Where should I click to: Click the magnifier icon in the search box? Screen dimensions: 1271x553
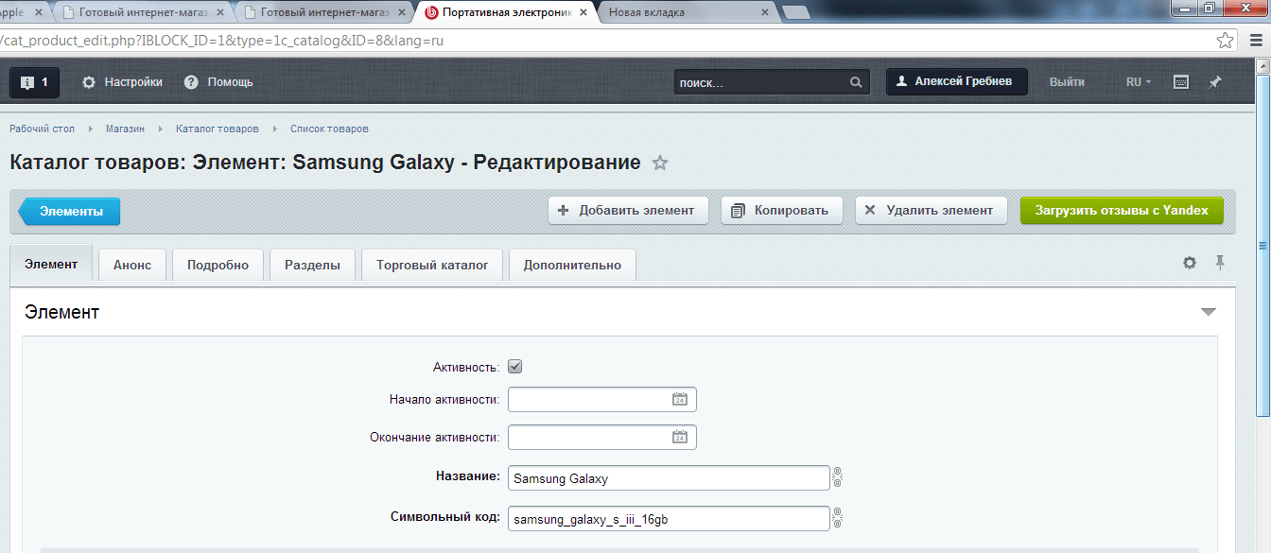(856, 82)
